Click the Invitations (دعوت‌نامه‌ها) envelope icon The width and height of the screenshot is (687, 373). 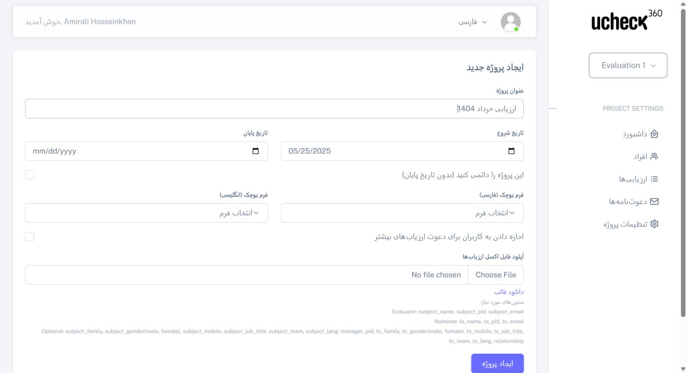654,202
